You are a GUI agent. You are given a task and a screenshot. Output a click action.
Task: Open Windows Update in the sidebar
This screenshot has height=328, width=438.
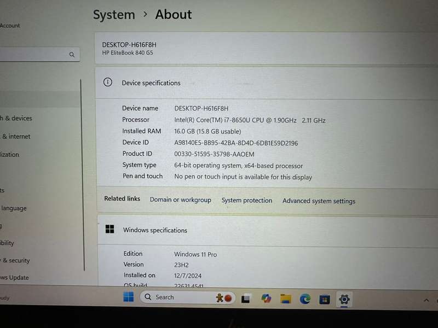coord(15,278)
